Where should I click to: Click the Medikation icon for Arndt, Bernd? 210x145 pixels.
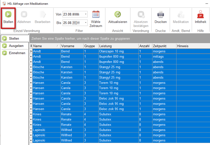pos(180,14)
